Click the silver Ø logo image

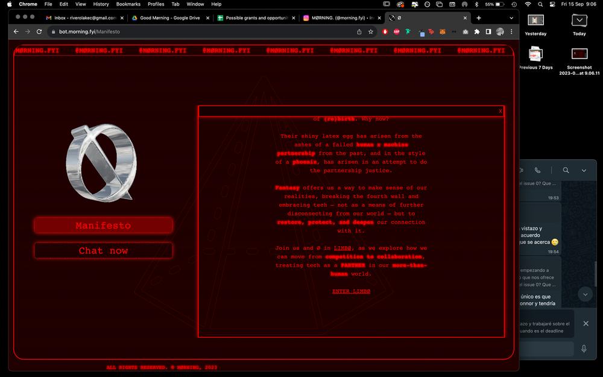coord(101,162)
